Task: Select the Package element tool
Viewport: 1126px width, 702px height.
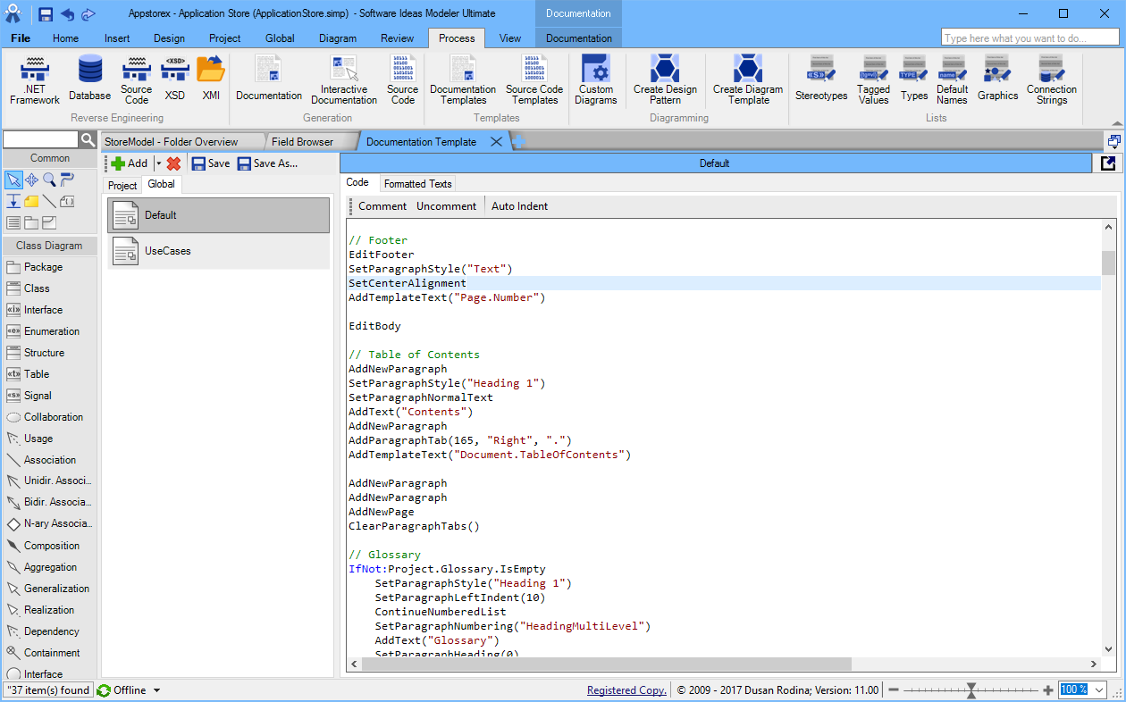Action: click(49, 267)
